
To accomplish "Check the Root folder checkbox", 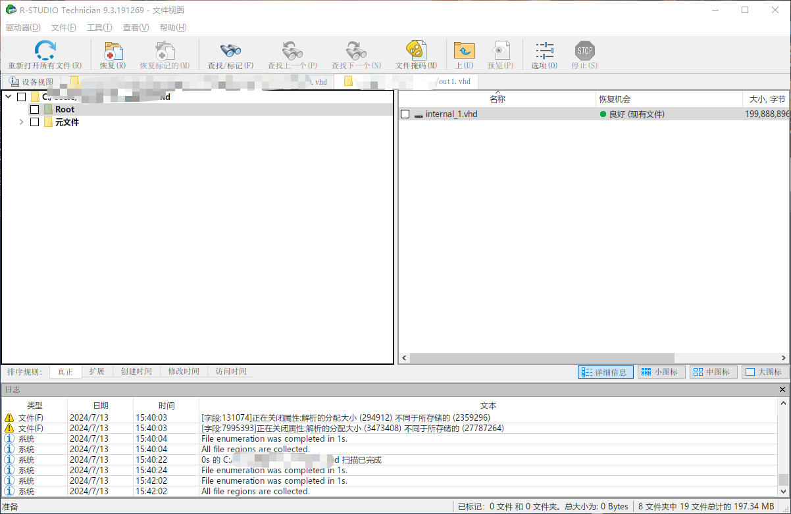I will point(35,109).
